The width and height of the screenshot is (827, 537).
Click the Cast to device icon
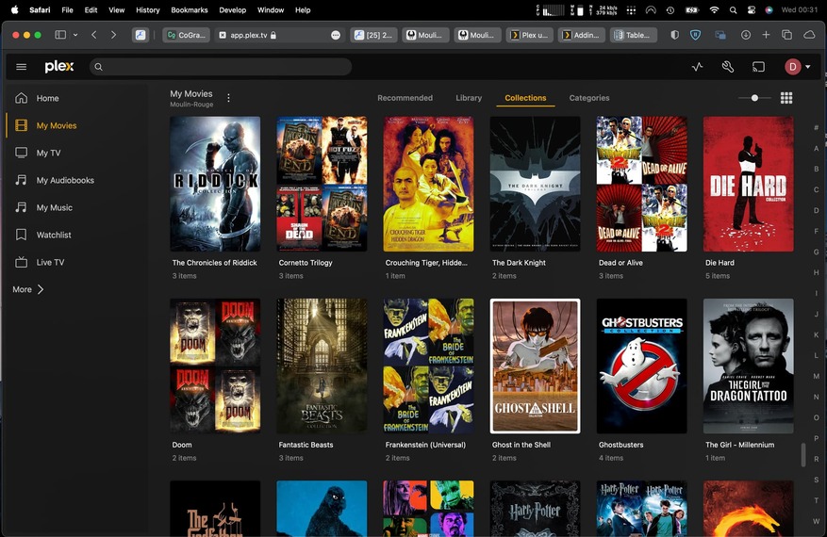[758, 67]
